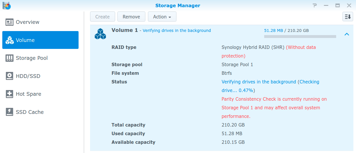Open the Action dropdown menu
356x153 pixels.
pos(162,17)
